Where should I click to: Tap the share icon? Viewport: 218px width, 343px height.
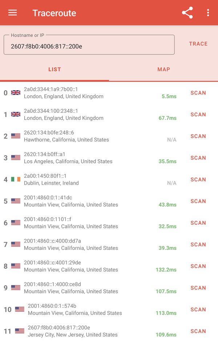click(187, 13)
